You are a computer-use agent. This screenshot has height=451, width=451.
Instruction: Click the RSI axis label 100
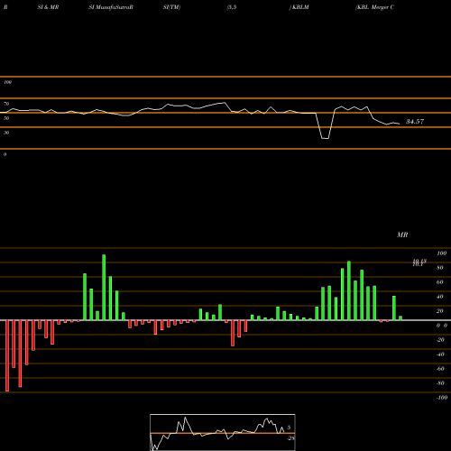pos(7,82)
